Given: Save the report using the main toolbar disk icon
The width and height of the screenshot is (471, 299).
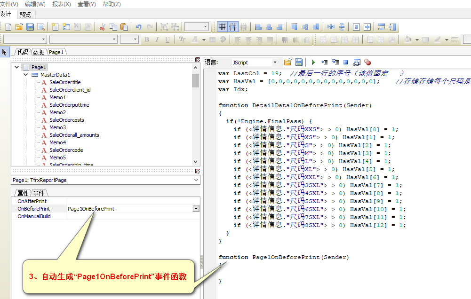Looking at the screenshot, I should click(30, 27).
